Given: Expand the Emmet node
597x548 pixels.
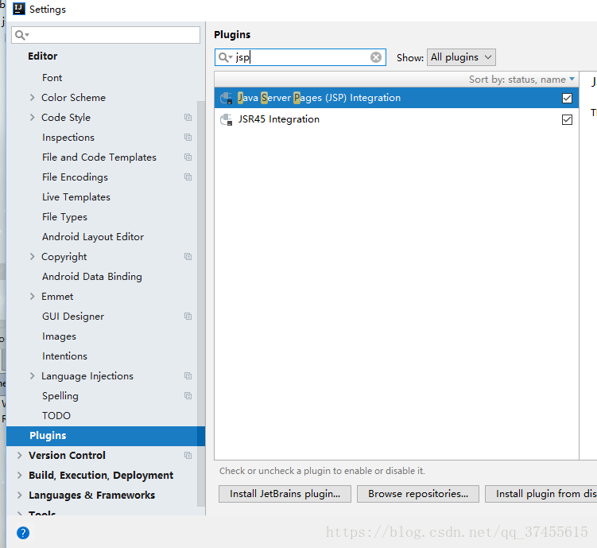Looking at the screenshot, I should click(x=33, y=297).
